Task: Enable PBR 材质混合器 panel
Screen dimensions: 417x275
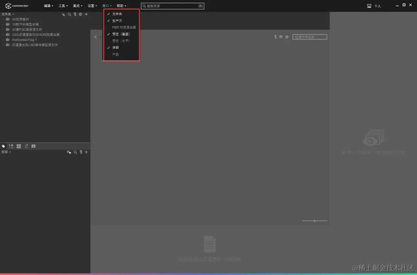Action: point(121,27)
